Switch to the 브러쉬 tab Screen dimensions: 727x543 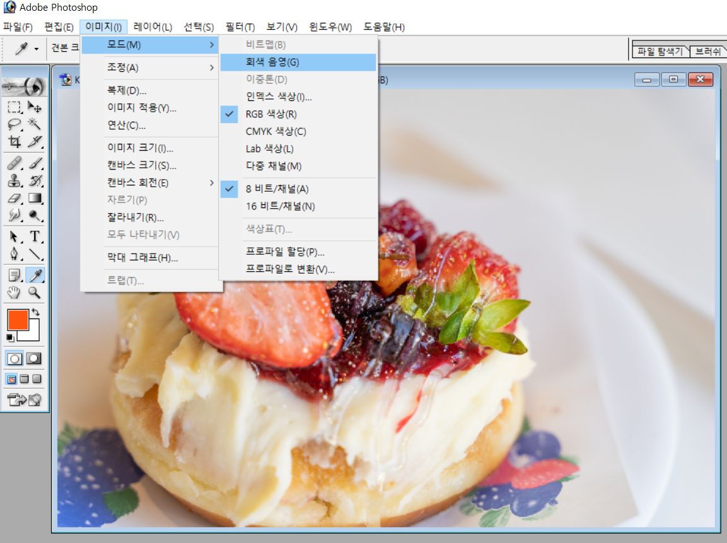click(x=708, y=52)
